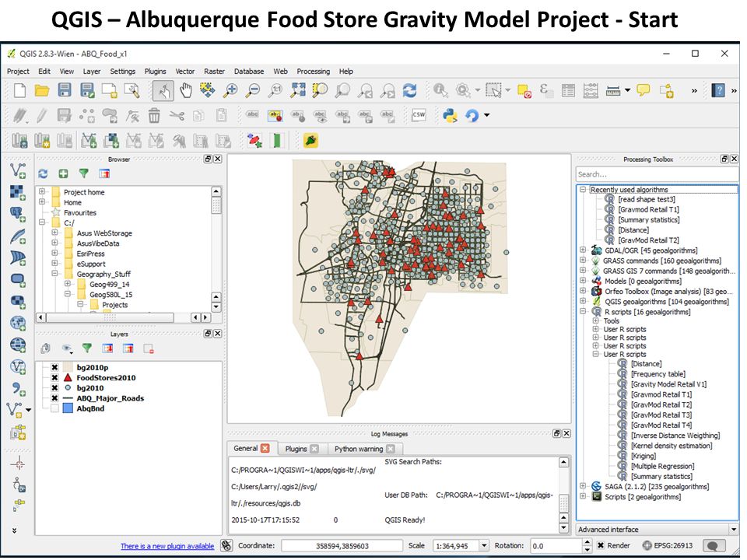The width and height of the screenshot is (747, 560).
Task: Click the Map Tips speech bubble icon
Action: point(644,89)
